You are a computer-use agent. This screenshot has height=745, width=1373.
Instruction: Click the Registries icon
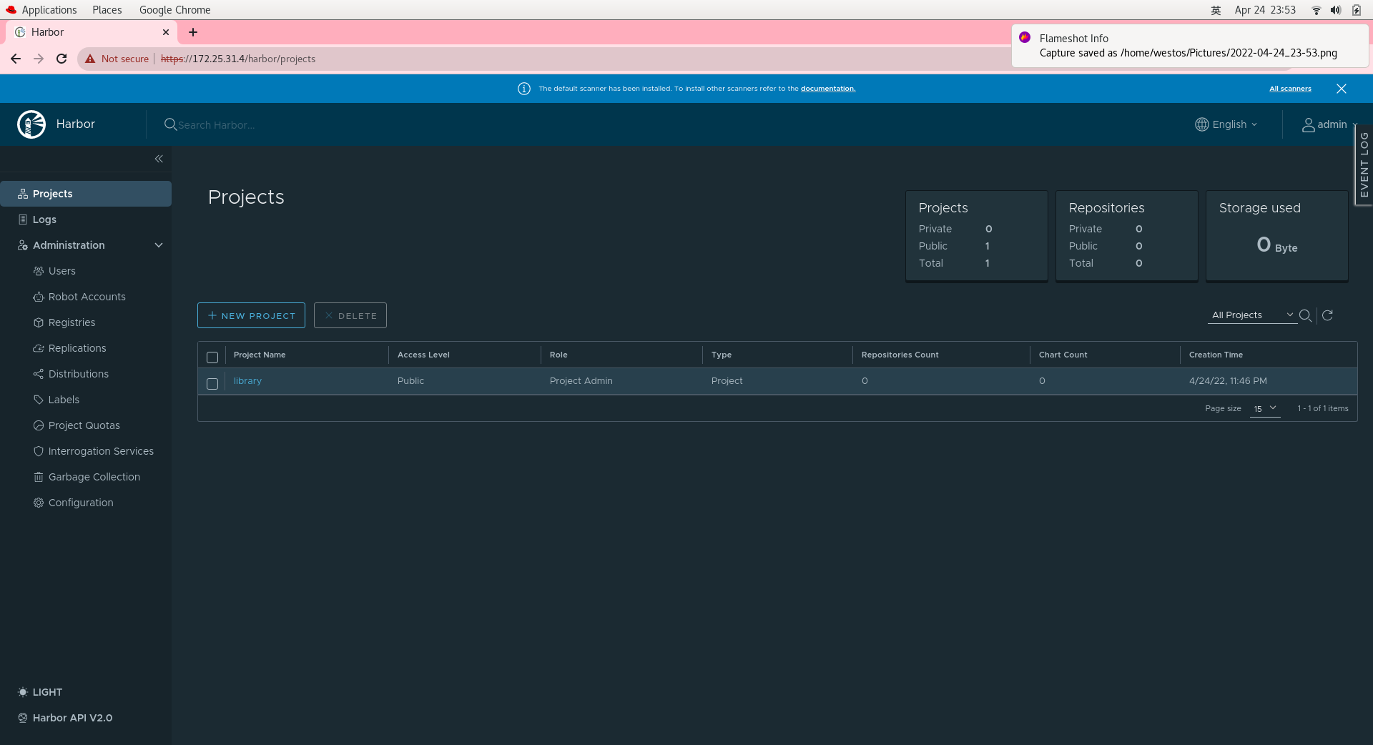39,322
